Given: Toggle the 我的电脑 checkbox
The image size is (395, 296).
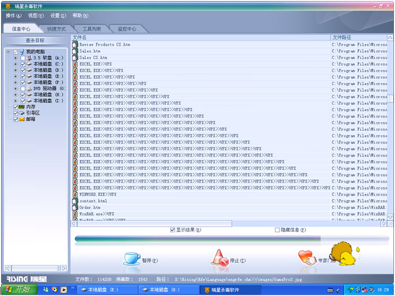Looking at the screenshot, I should pyautogui.click(x=16, y=52).
